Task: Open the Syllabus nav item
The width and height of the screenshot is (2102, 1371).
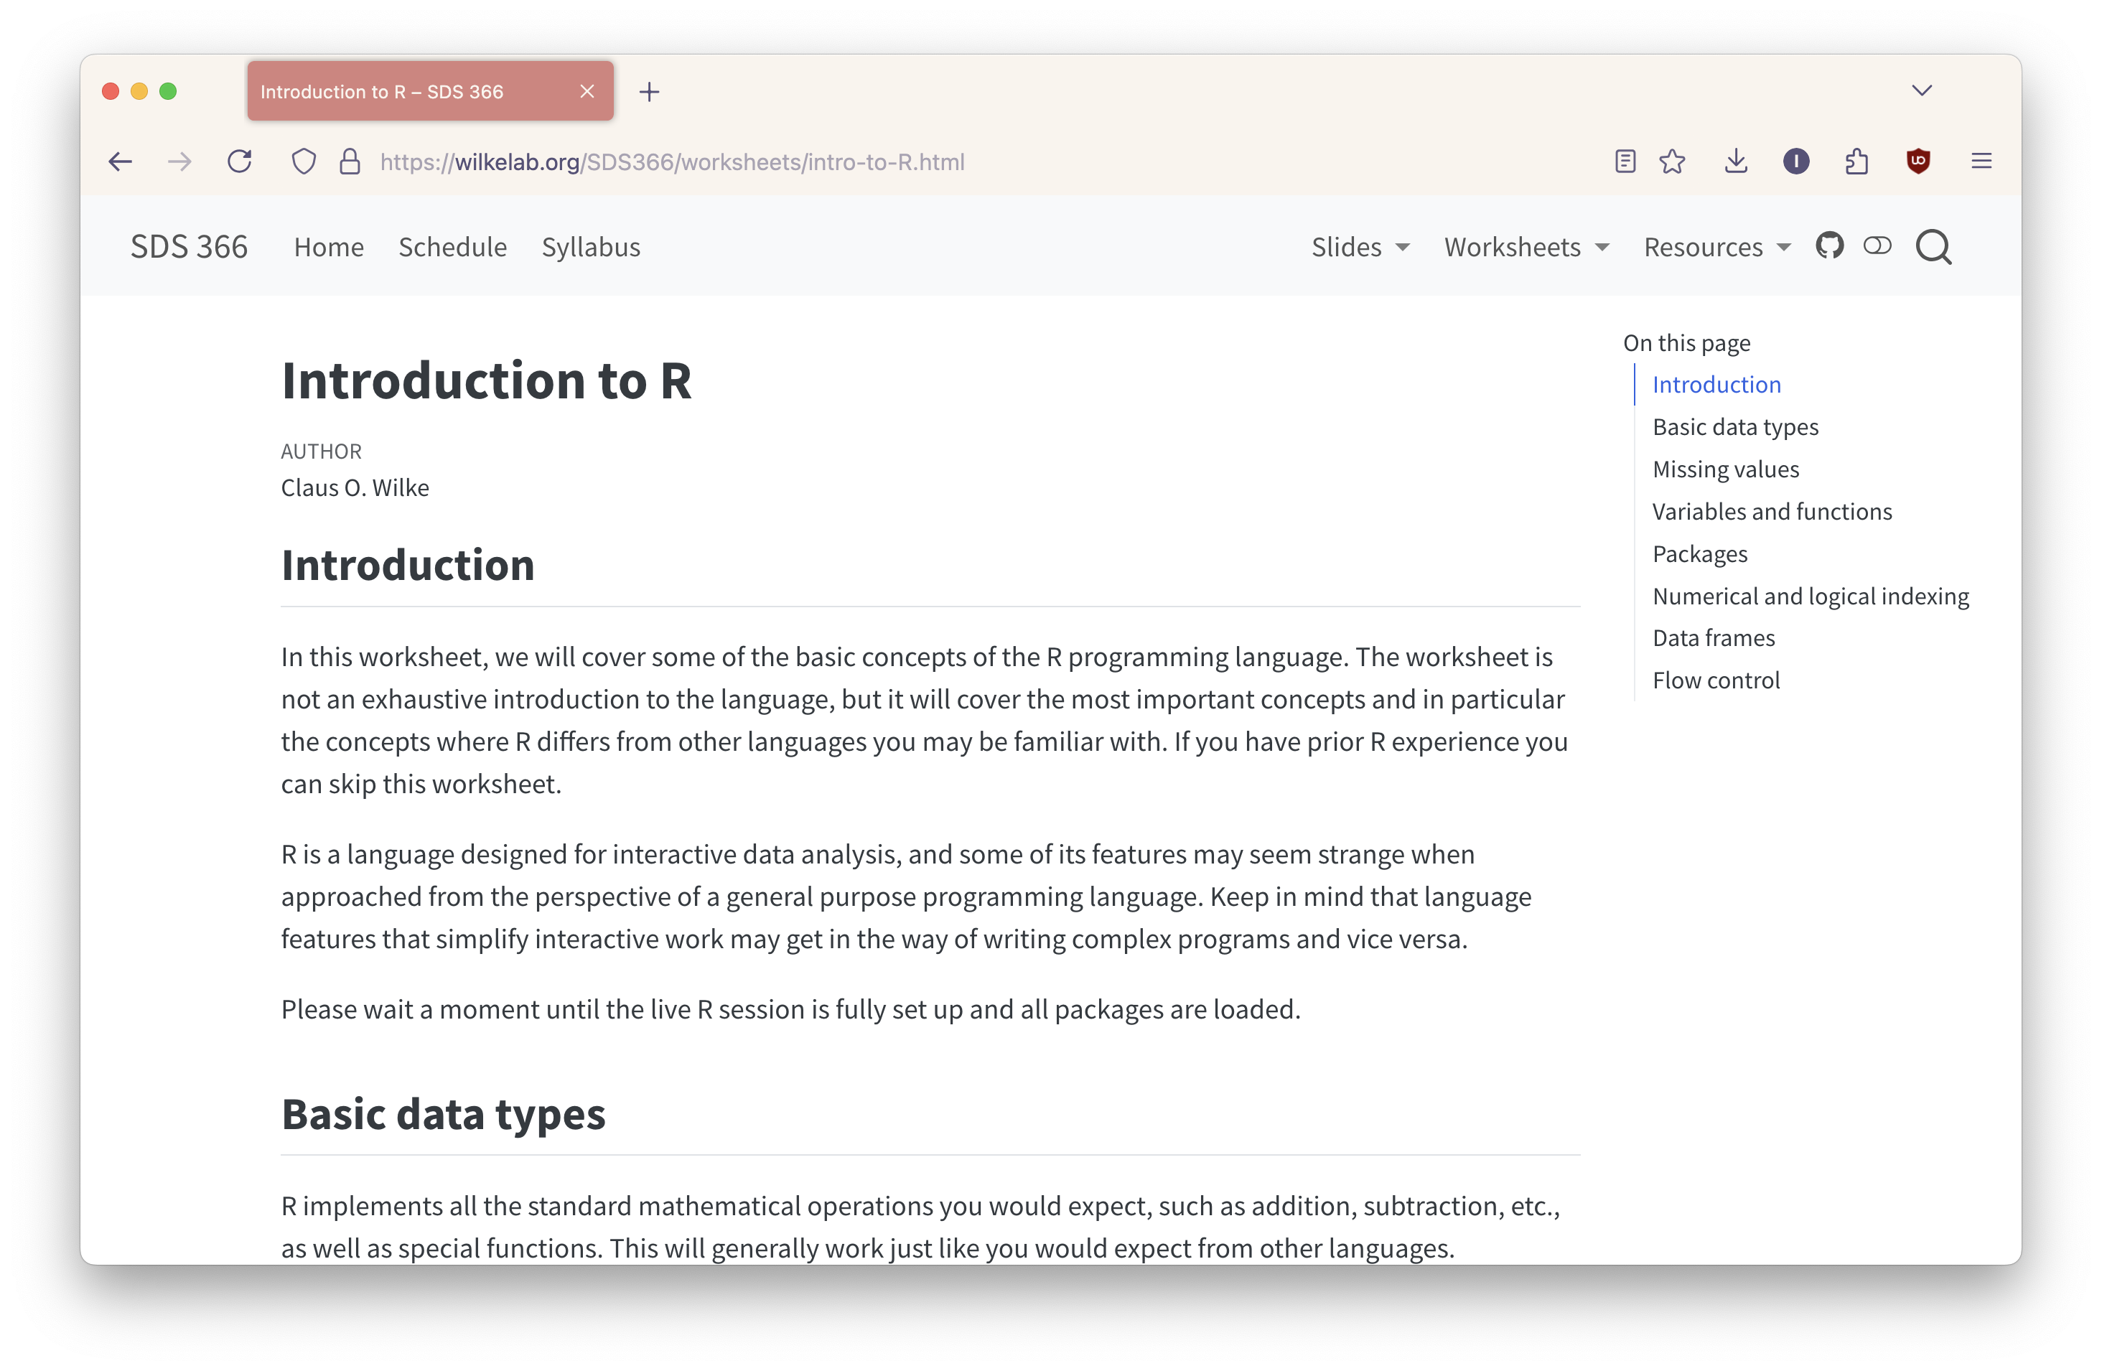Action: (591, 247)
